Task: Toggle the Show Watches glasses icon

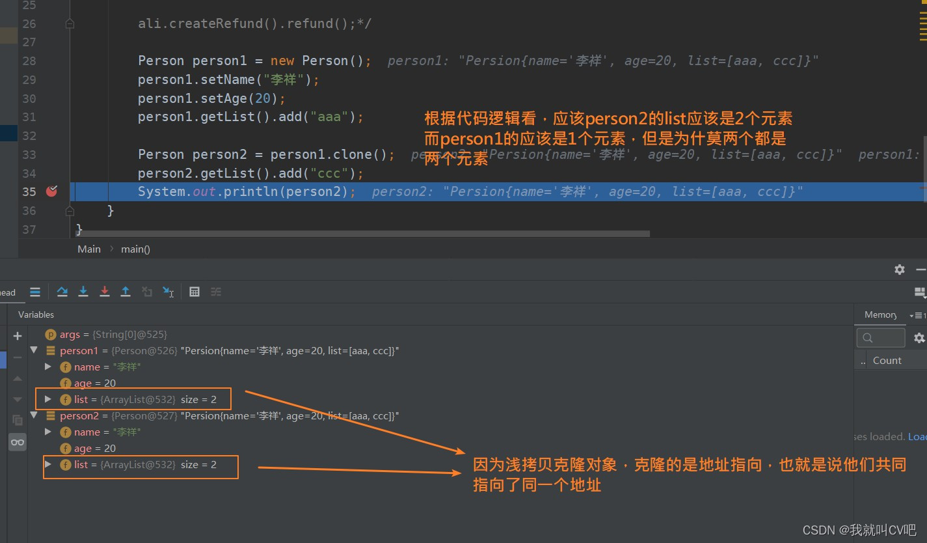Action: pyautogui.click(x=18, y=442)
